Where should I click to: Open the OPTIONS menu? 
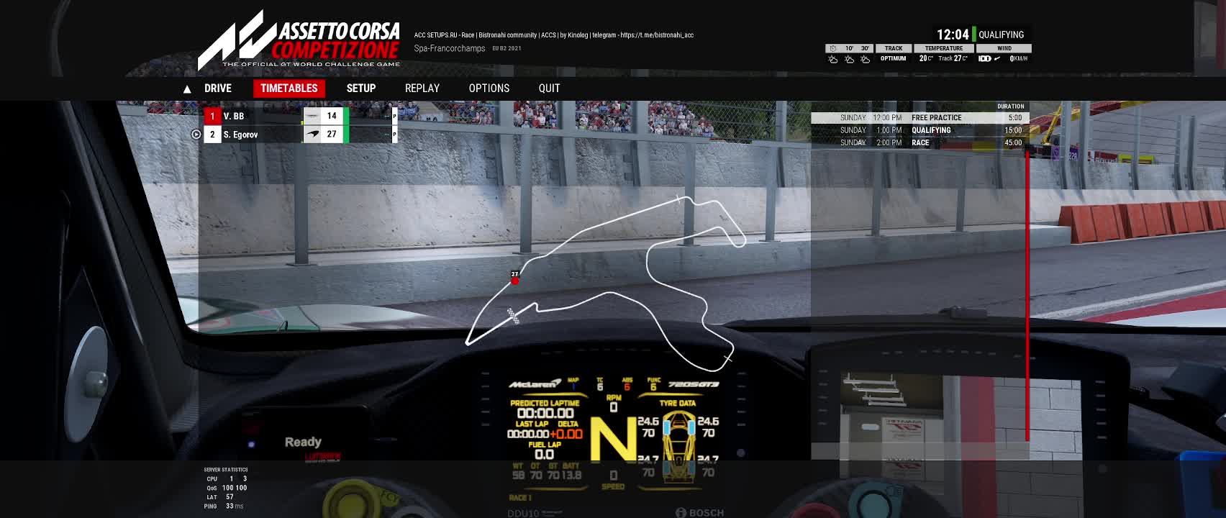pyautogui.click(x=489, y=88)
